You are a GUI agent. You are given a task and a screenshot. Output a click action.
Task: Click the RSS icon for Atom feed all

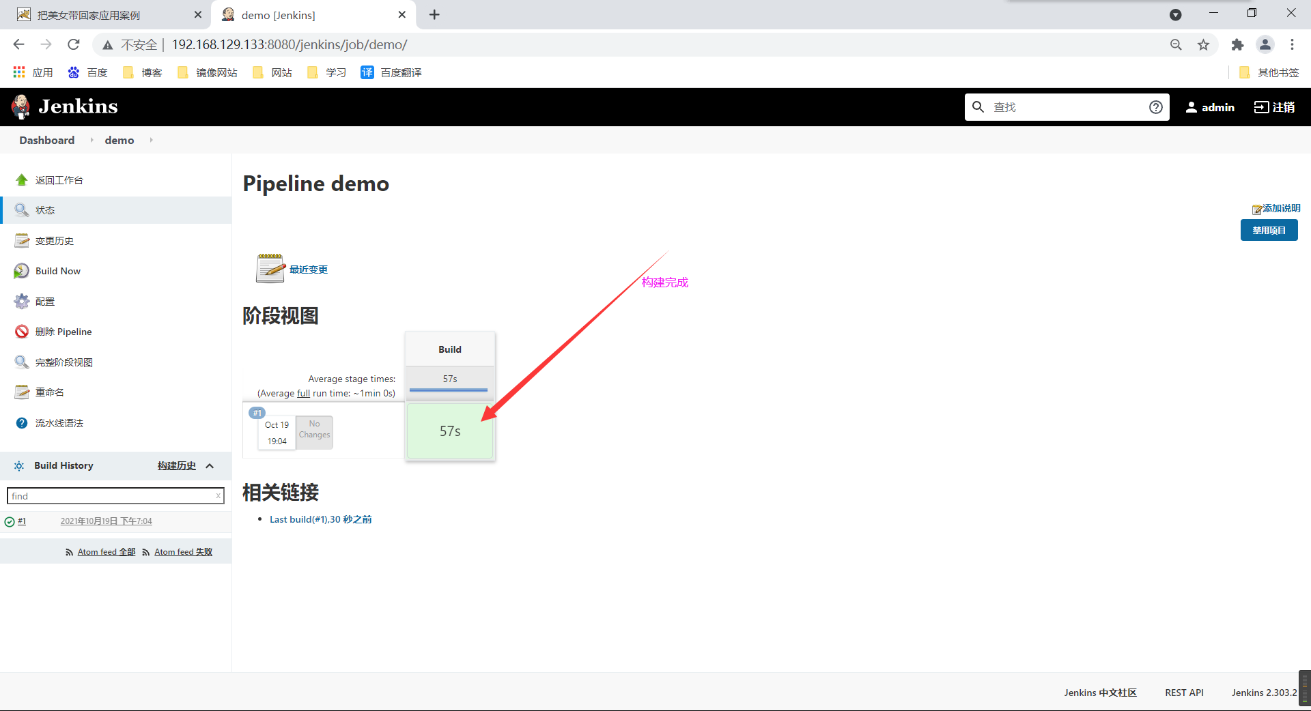69,553
